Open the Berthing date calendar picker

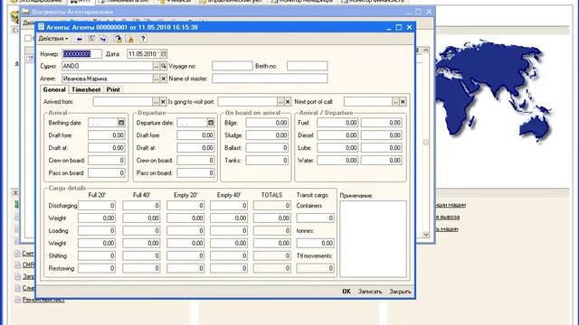(121, 123)
